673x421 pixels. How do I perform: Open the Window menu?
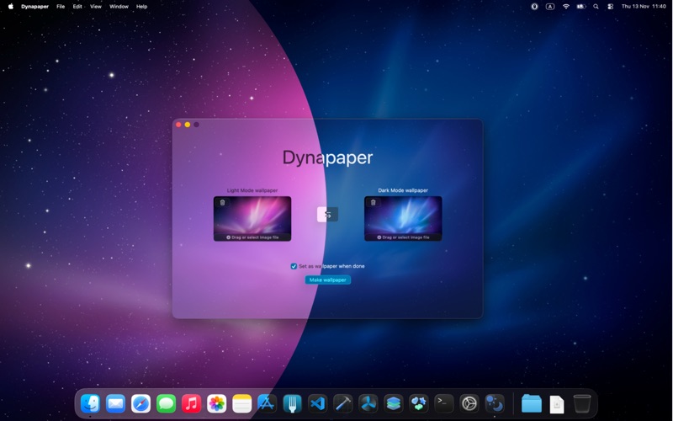tap(119, 7)
